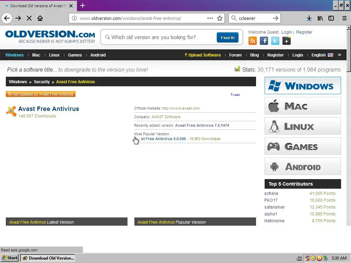Click Login link beside Welcome Guest
The height and width of the screenshot is (263, 351).
point(287,32)
